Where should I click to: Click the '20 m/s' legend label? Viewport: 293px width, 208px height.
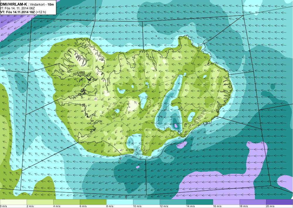(x=270, y=206)
